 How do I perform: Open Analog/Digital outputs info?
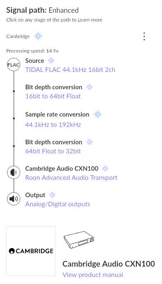coord(58,204)
